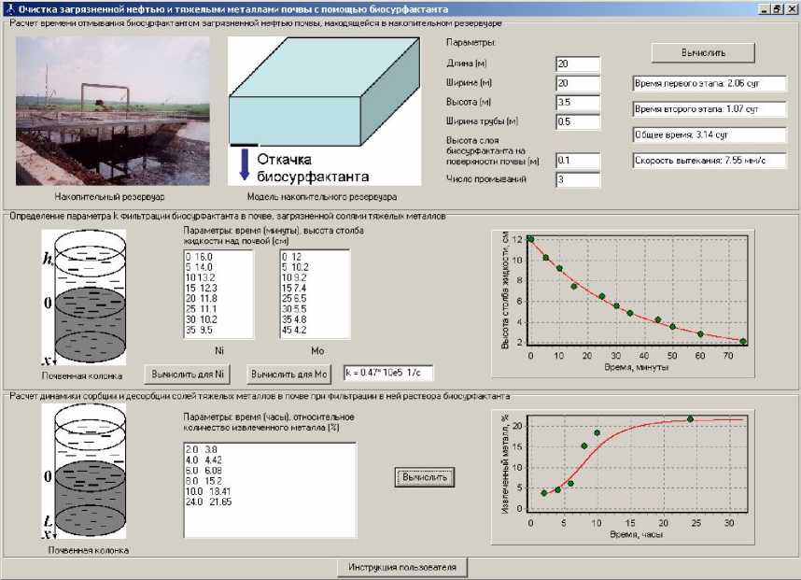Click inside the Mo time-height data box

pyautogui.click(x=315, y=294)
